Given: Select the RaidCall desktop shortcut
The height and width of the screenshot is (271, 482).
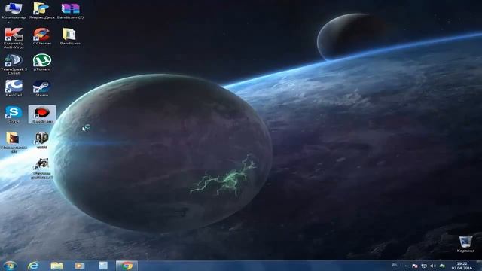Looking at the screenshot, I should click(x=14, y=89).
